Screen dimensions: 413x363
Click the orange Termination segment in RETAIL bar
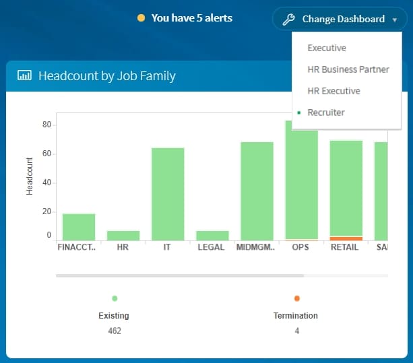pyautogui.click(x=346, y=238)
